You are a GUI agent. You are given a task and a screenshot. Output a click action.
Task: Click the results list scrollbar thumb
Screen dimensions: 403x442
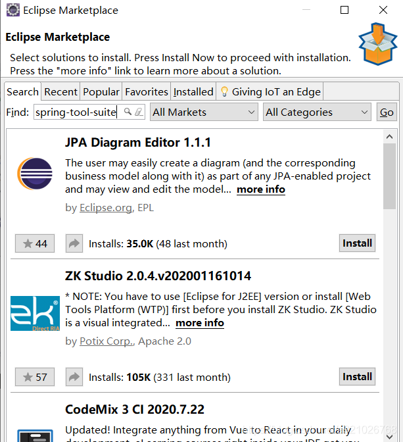pos(389,176)
